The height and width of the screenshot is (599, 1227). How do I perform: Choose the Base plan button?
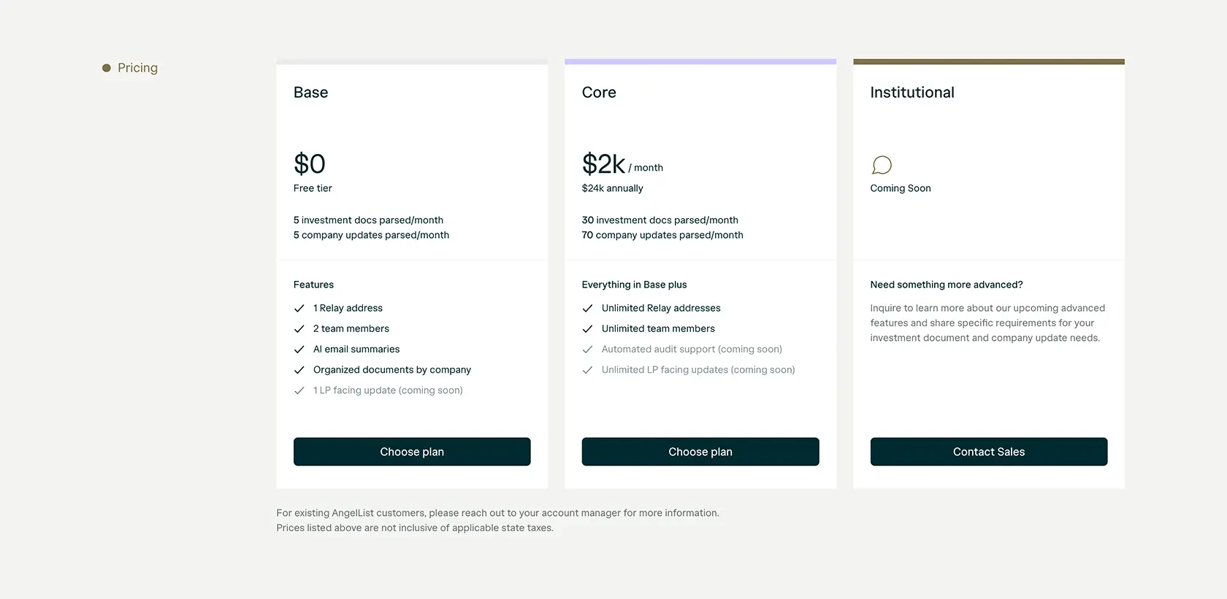[x=412, y=452]
